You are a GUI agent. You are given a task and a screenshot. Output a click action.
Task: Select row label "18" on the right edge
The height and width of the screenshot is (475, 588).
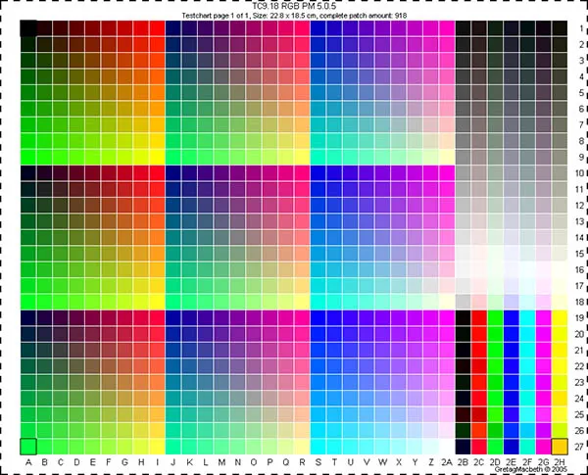coord(579,302)
